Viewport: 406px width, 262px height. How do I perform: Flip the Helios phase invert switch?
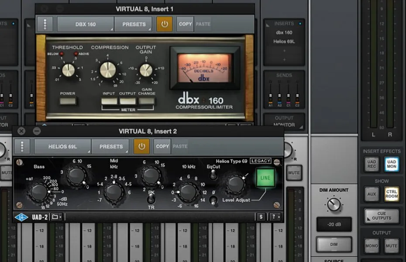(213, 200)
